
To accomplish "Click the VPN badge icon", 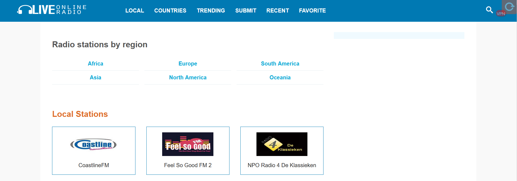I will pos(501,14).
